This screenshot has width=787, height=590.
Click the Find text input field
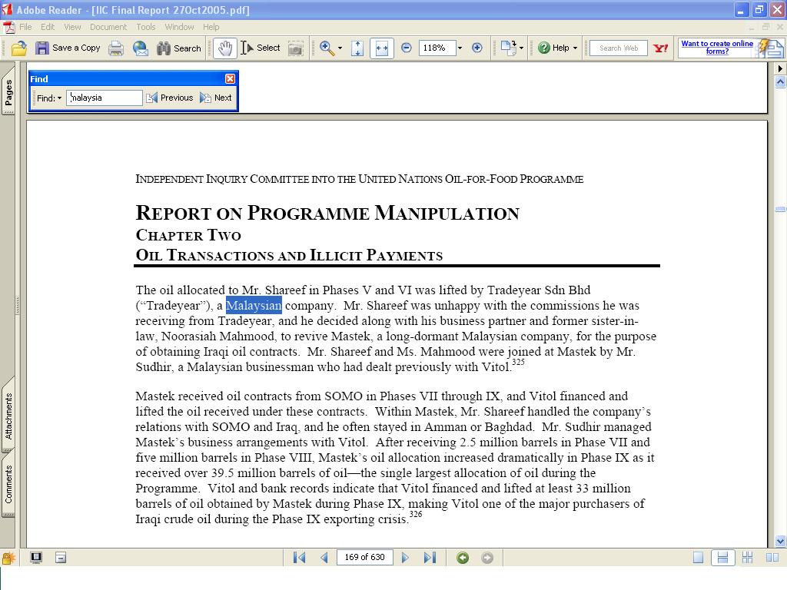point(105,98)
